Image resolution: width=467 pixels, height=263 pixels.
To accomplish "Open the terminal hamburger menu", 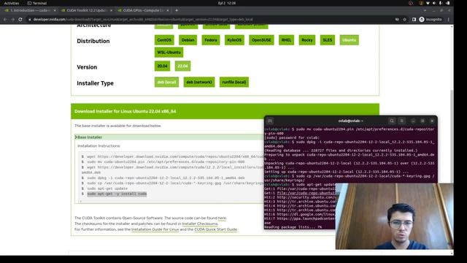I will click(401, 121).
